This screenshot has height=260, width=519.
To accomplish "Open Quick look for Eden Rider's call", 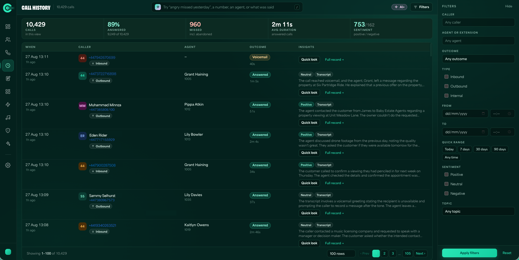I will click(309, 153).
